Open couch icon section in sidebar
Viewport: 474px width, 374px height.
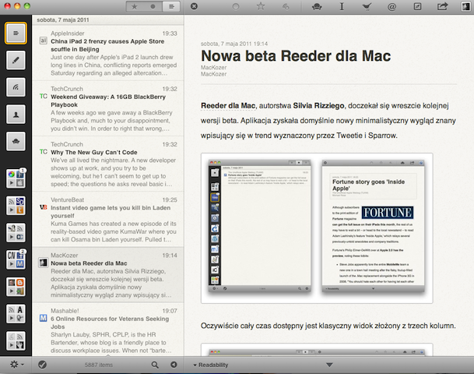click(x=16, y=141)
